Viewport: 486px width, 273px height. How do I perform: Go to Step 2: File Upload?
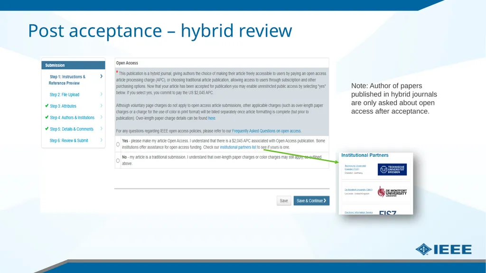65,94
